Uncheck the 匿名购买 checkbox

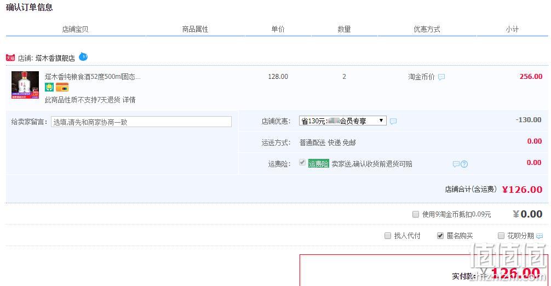[x=440, y=236]
